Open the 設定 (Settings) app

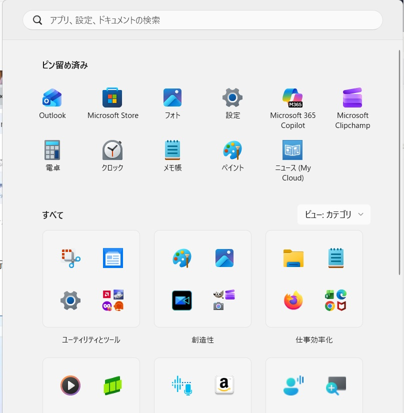232,97
